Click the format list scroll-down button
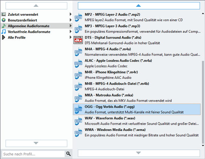This screenshot has width=205, height=159. point(139,153)
